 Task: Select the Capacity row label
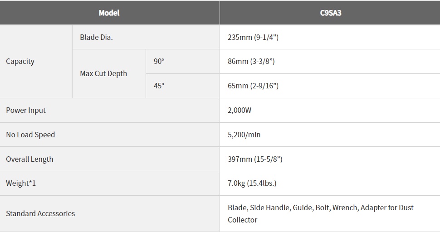20,61
